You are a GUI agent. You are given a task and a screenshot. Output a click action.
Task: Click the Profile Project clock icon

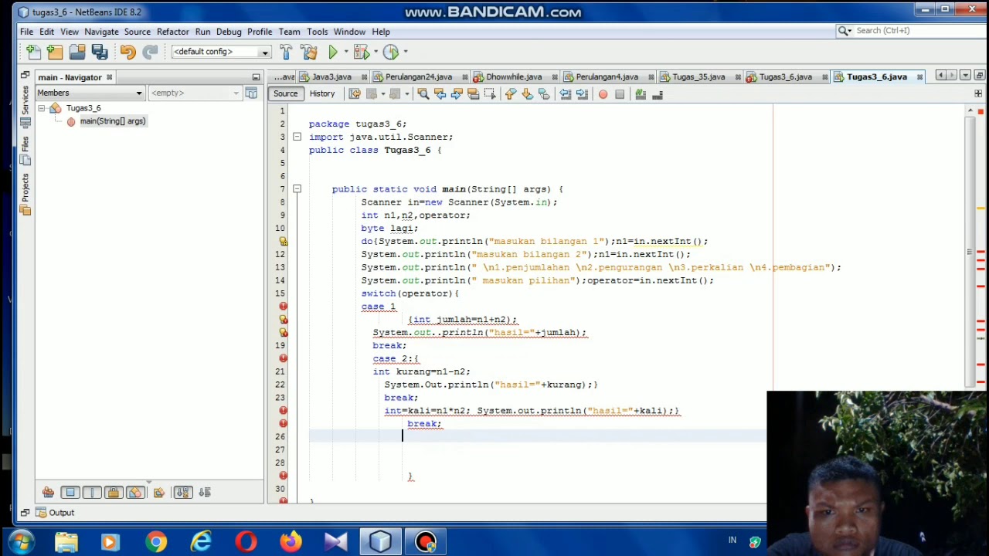pyautogui.click(x=390, y=52)
